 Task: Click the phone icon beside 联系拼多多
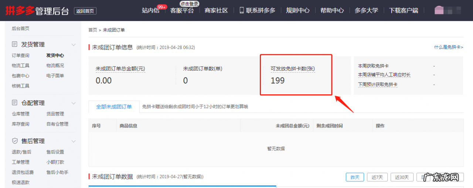pos(242,10)
